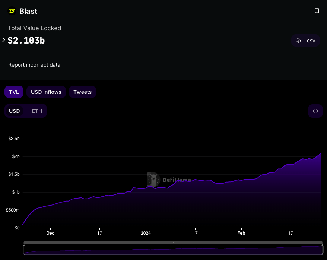Toggle USD Inflows on the chart
Image resolution: width=327 pixels, height=260 pixels.
tap(46, 92)
